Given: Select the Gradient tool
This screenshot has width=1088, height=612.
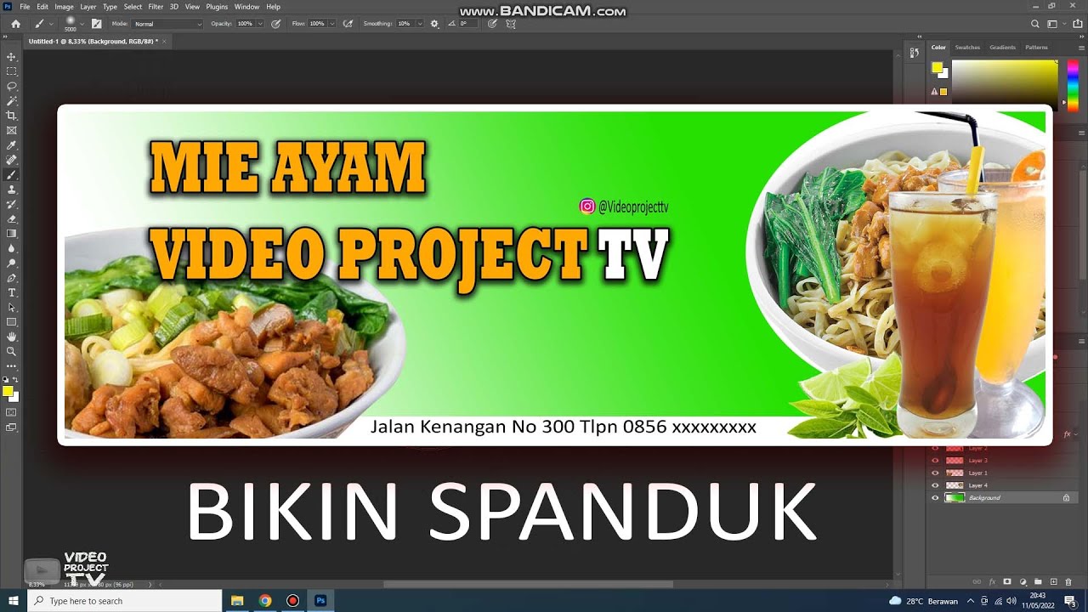Looking at the screenshot, I should click(x=11, y=233).
